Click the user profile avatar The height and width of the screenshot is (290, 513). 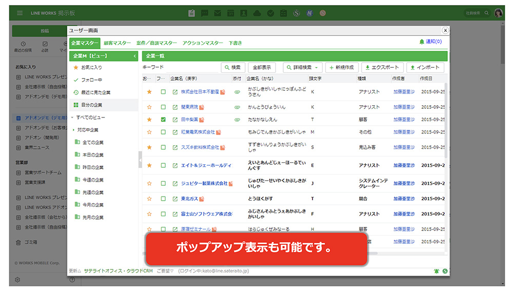click(x=498, y=13)
